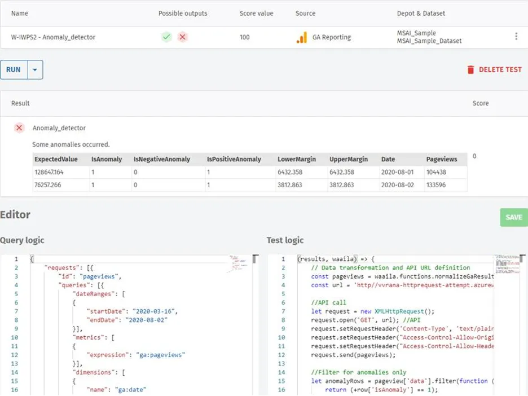Viewport: 528px width, 396px height.
Task: Click the 'const url' line in Test logic
Action: pos(402,285)
